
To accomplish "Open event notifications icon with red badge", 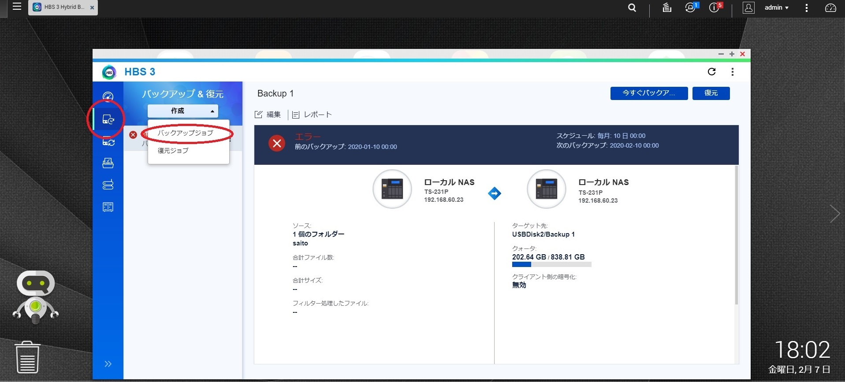I will [x=715, y=7].
